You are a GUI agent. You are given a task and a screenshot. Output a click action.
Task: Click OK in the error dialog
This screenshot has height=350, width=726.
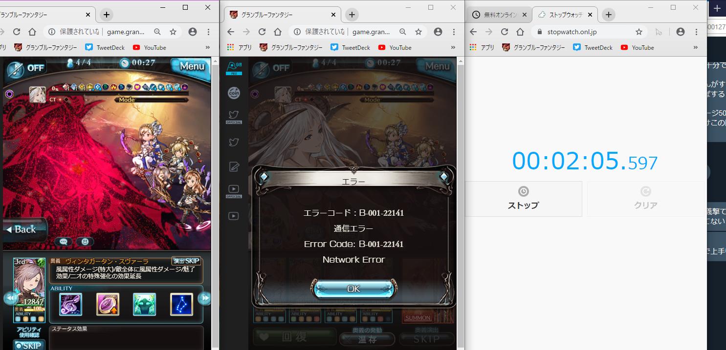pyautogui.click(x=353, y=289)
